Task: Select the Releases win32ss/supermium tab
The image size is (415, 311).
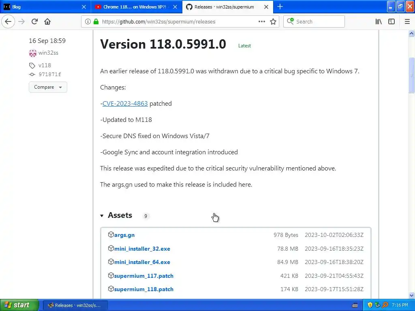Action: click(228, 7)
